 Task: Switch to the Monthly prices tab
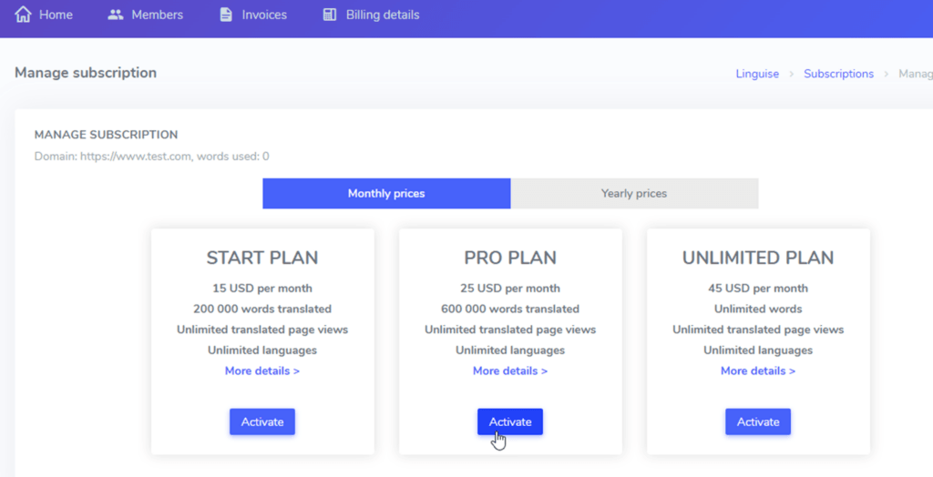coord(386,193)
